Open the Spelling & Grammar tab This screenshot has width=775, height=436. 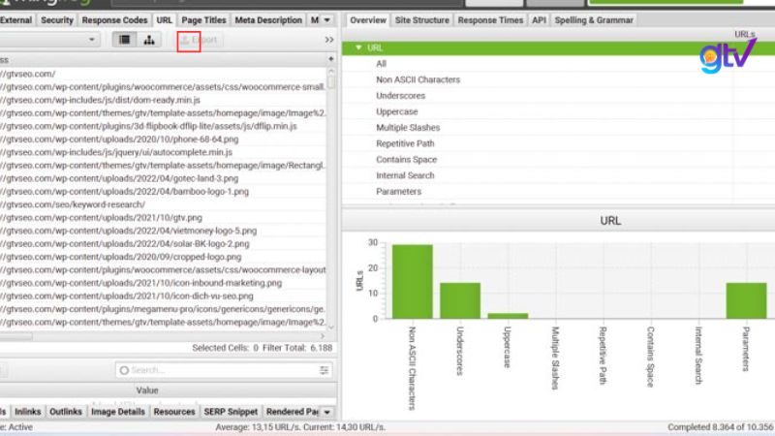coord(594,19)
